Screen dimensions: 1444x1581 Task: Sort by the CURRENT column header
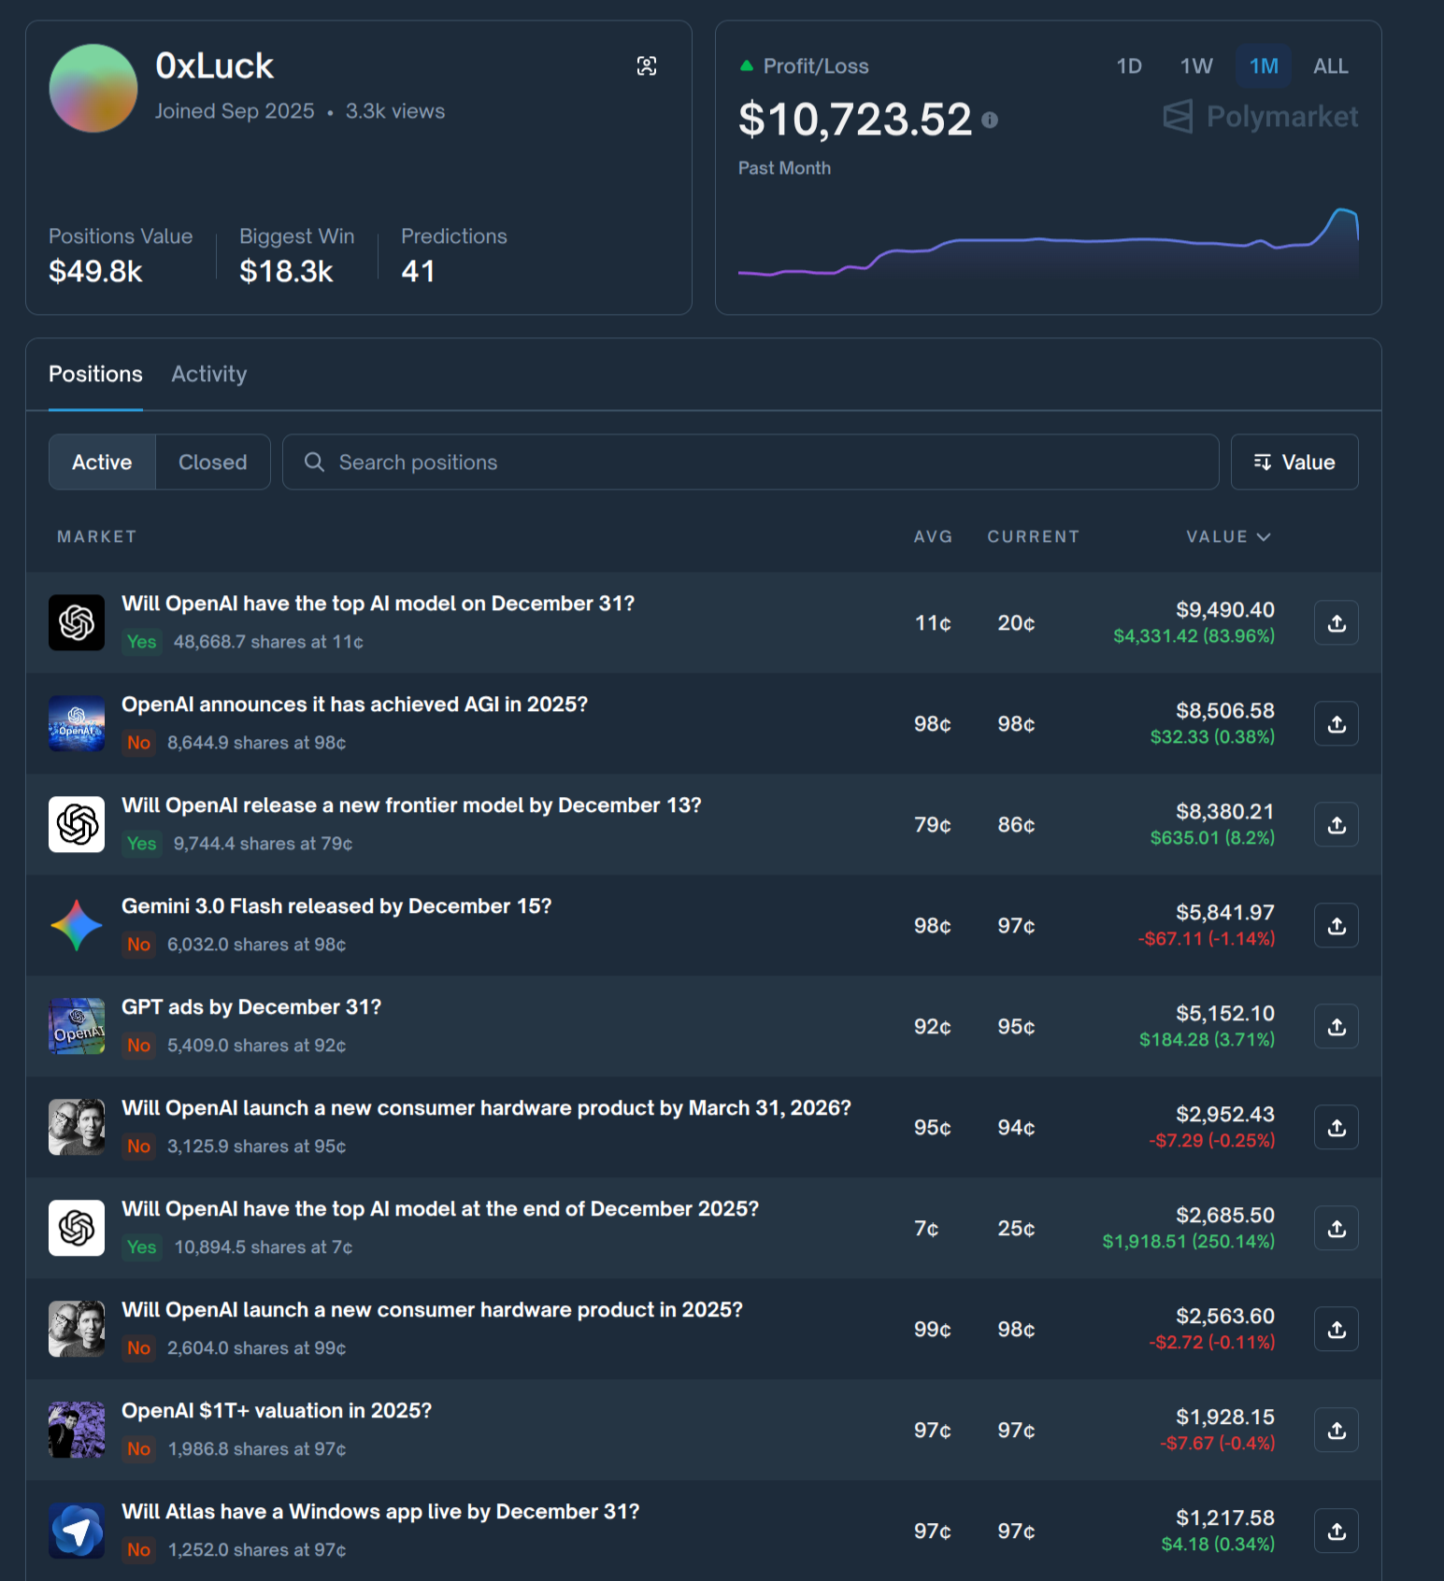(1034, 536)
